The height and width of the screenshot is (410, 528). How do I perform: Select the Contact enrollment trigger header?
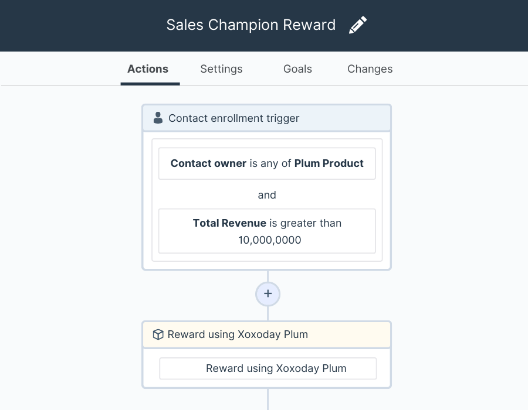[x=267, y=118]
